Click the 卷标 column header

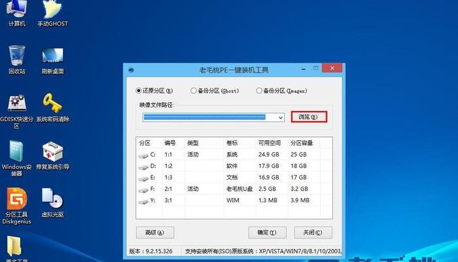click(232, 143)
